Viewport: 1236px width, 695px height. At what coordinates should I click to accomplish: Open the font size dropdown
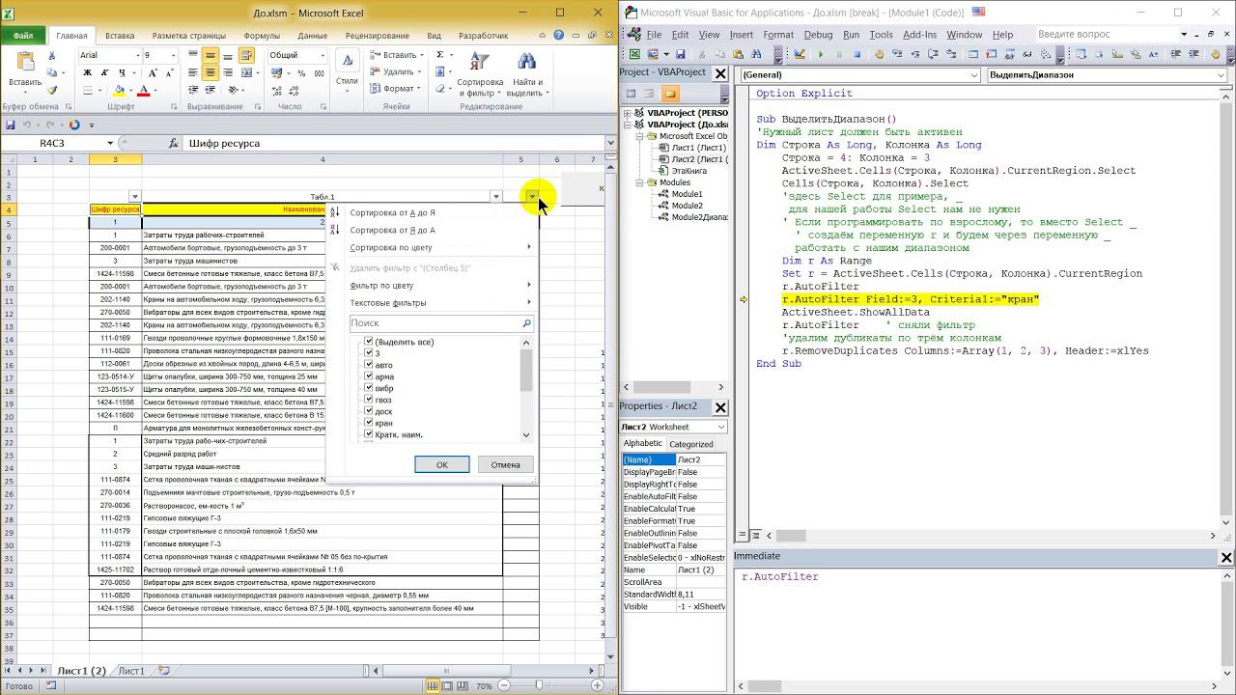(x=175, y=55)
